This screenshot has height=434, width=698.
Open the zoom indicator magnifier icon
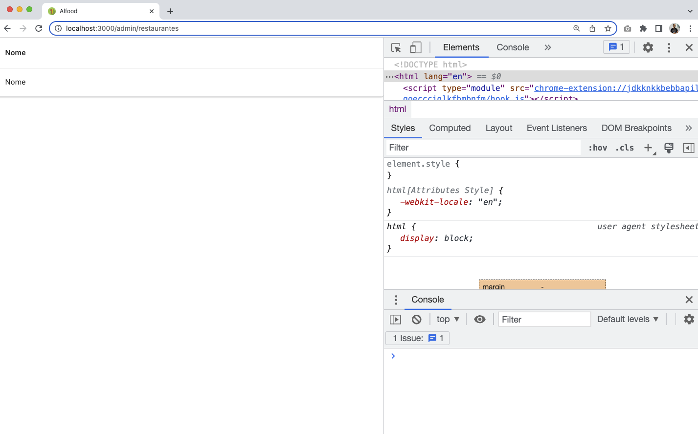point(577,28)
